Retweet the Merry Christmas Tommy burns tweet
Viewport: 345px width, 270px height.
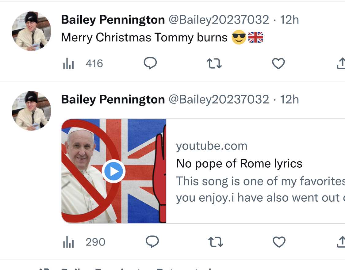214,63
